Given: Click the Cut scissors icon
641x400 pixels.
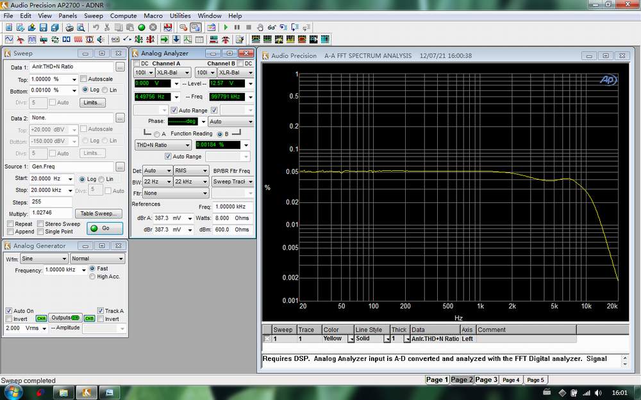Looking at the screenshot, I should pyautogui.click(x=107, y=28).
